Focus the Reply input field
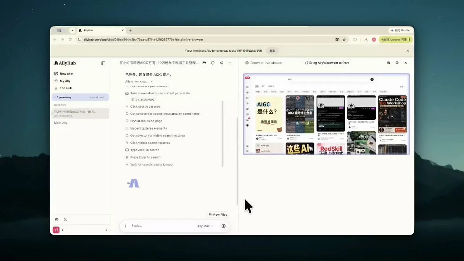The image size is (464, 261). coord(162,226)
